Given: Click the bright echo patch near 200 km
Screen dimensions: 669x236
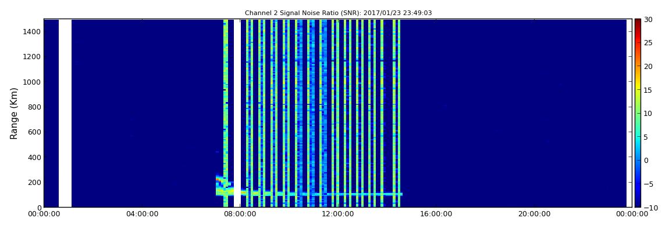Looking at the screenshot, I should (x=222, y=186).
